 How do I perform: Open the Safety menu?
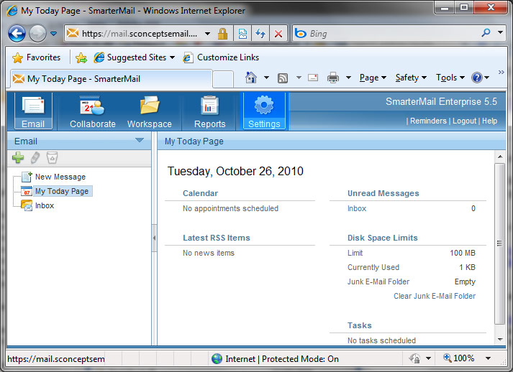click(411, 78)
